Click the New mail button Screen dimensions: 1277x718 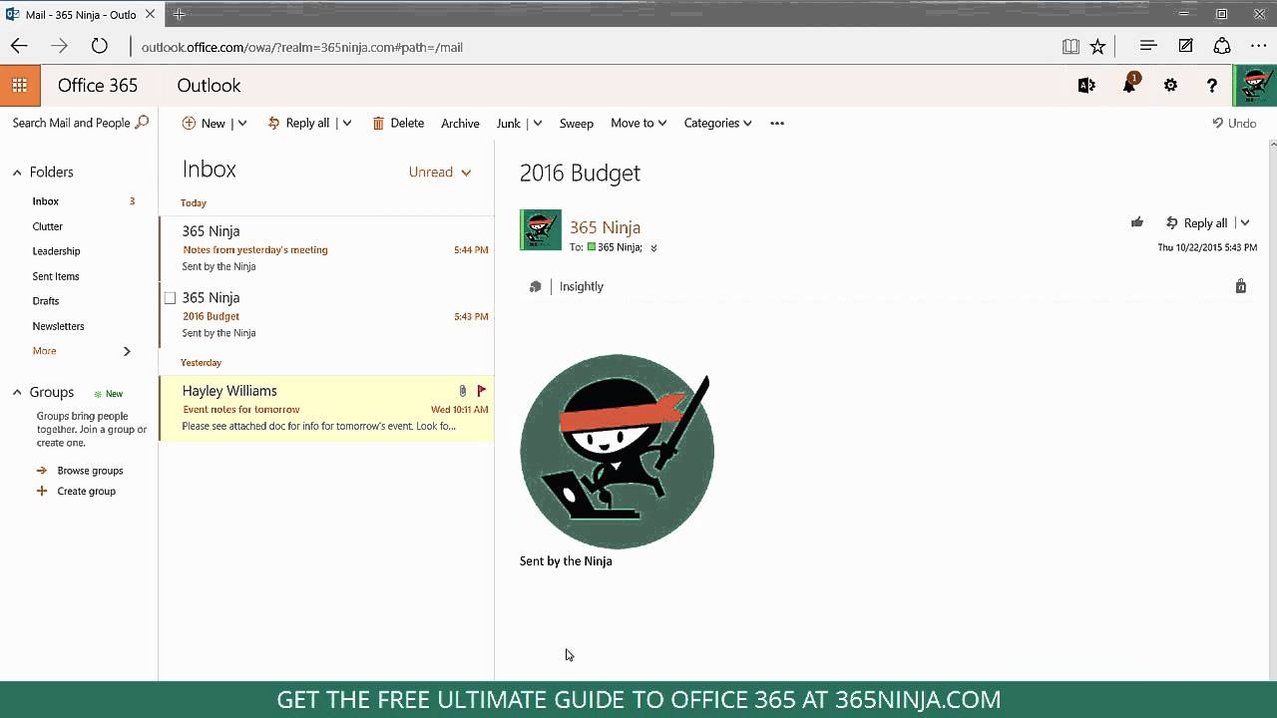point(204,123)
